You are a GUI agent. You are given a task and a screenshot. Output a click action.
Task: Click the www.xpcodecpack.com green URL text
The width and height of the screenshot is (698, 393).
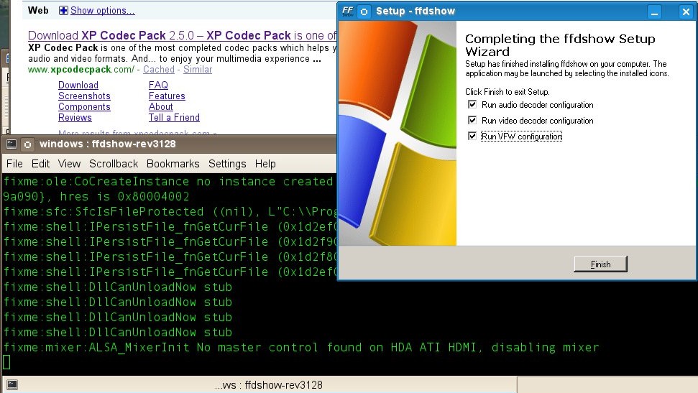81,70
